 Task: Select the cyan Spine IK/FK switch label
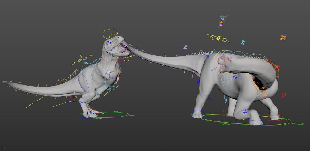(243, 42)
